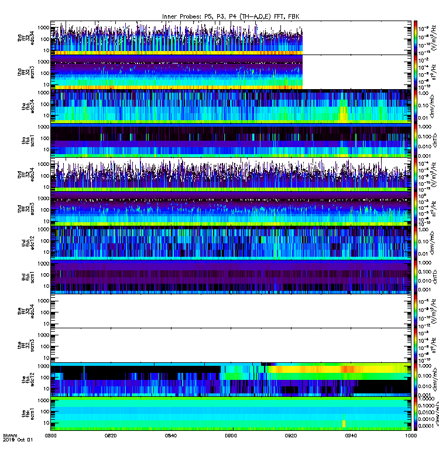Image resolution: width=439 pixels, height=469 pixels.
Task: Click the 0900 time axis tick label
Action: [x=231, y=436]
